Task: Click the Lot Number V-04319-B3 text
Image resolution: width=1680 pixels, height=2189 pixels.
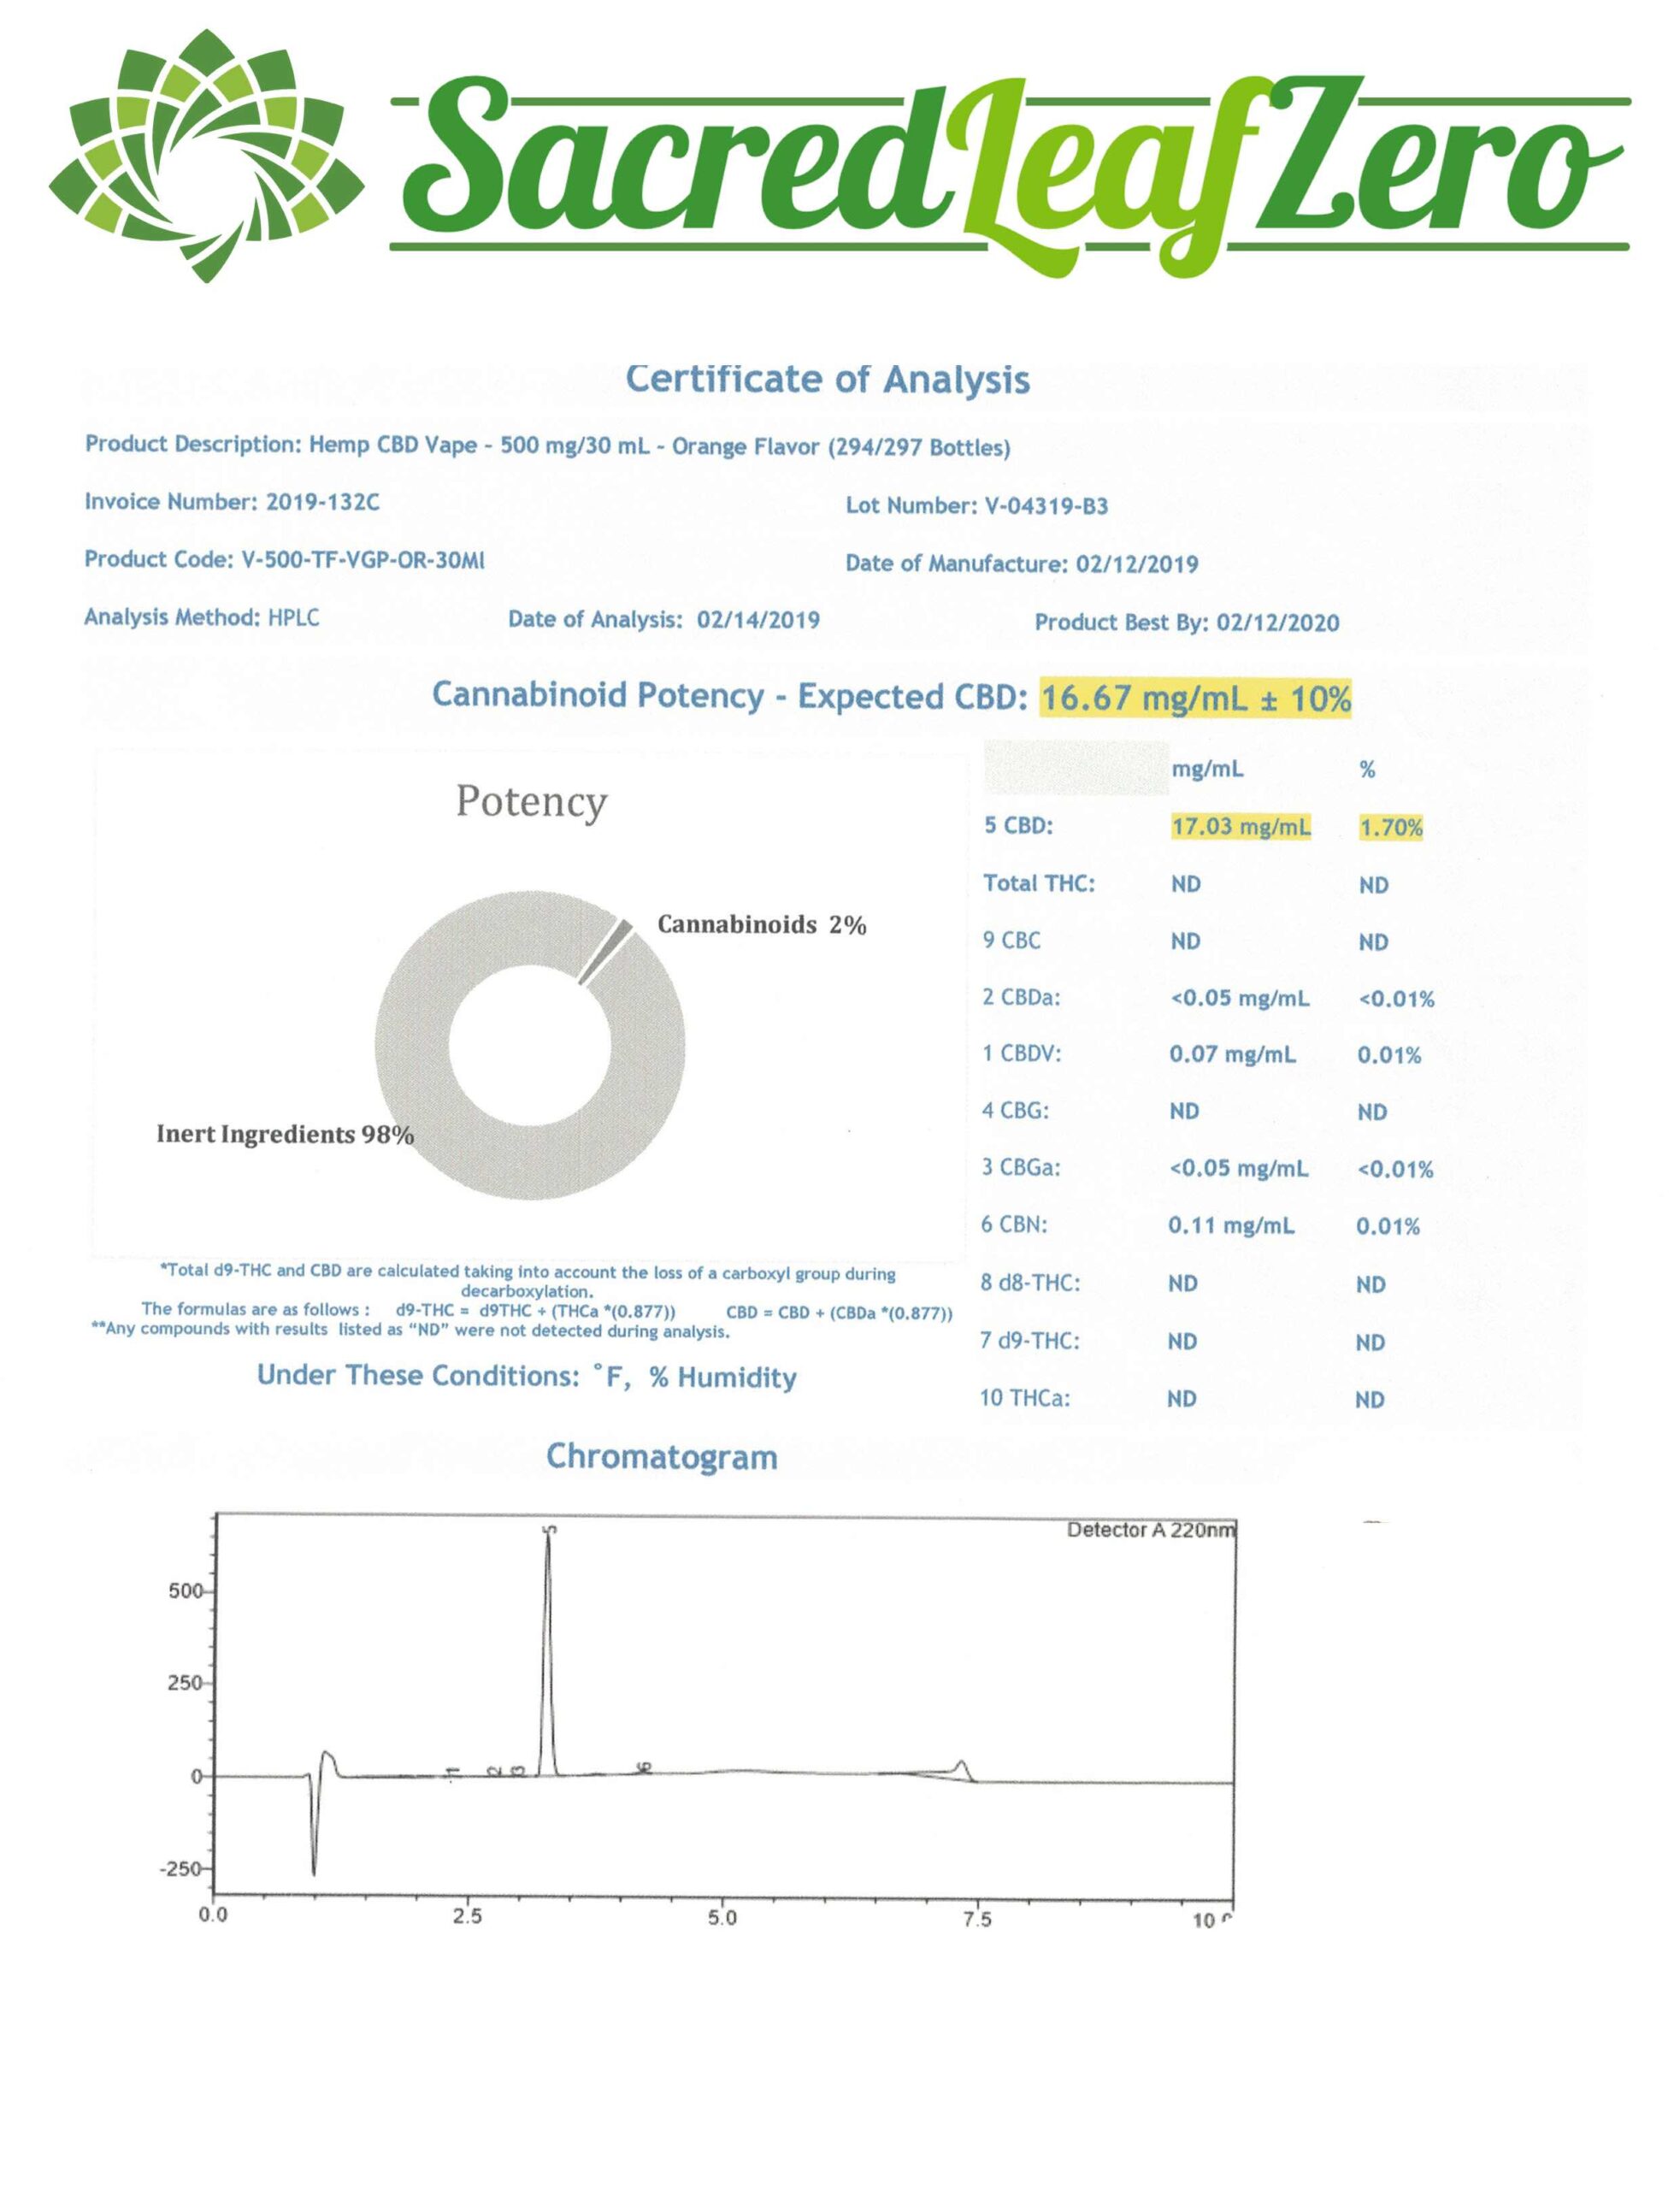Action: [x=976, y=506]
